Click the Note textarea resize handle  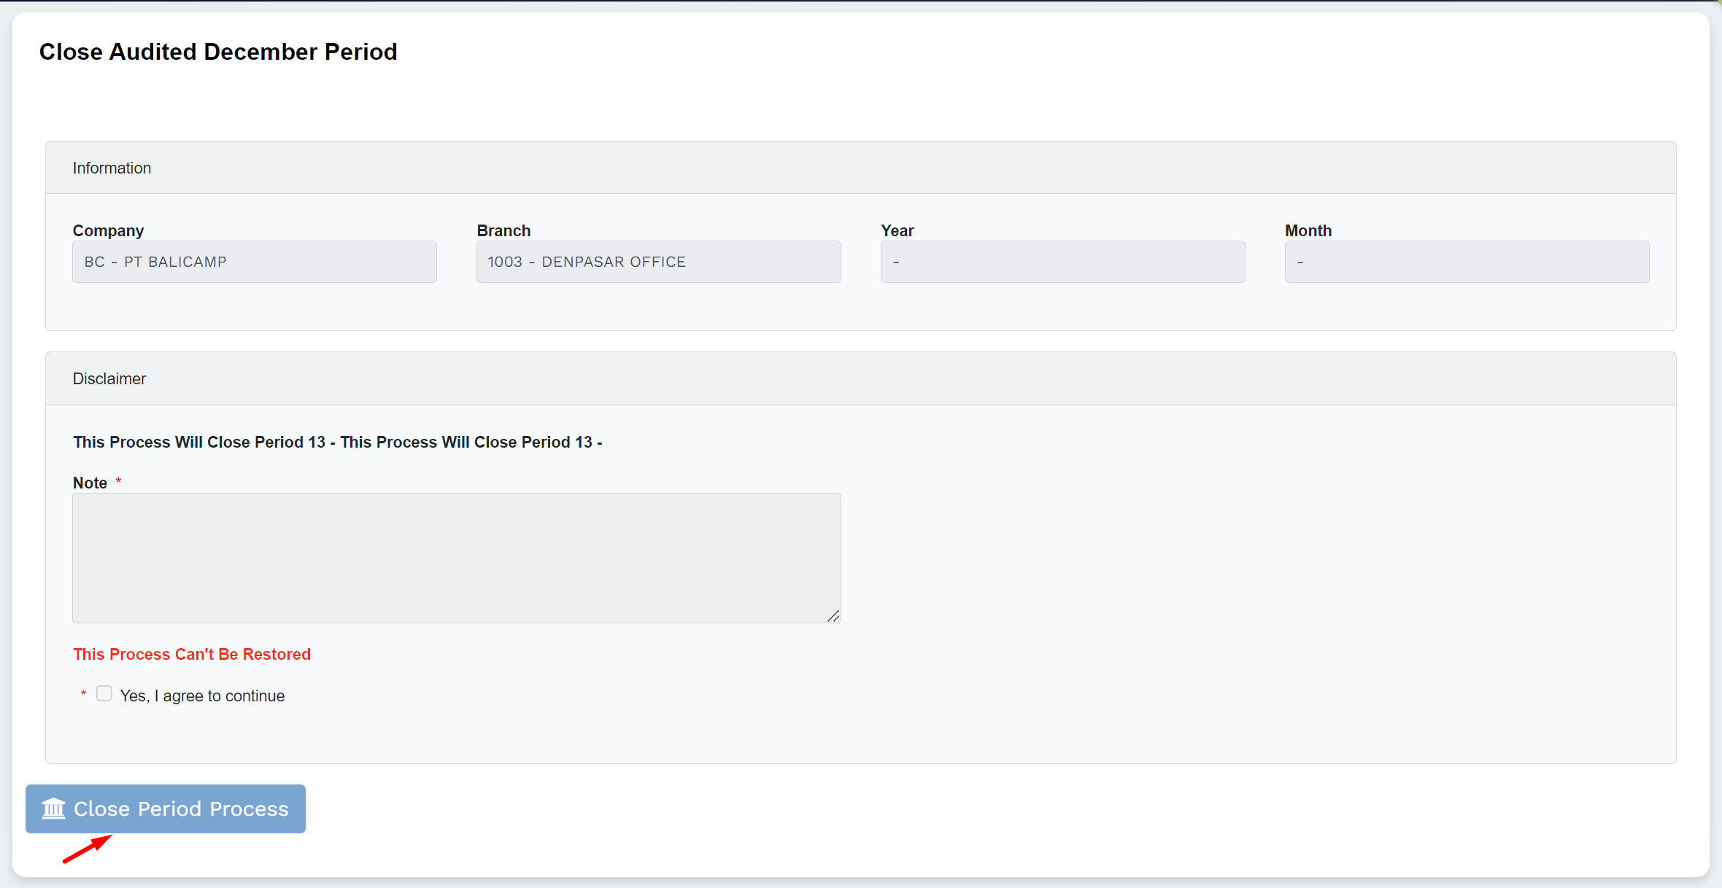[833, 616]
